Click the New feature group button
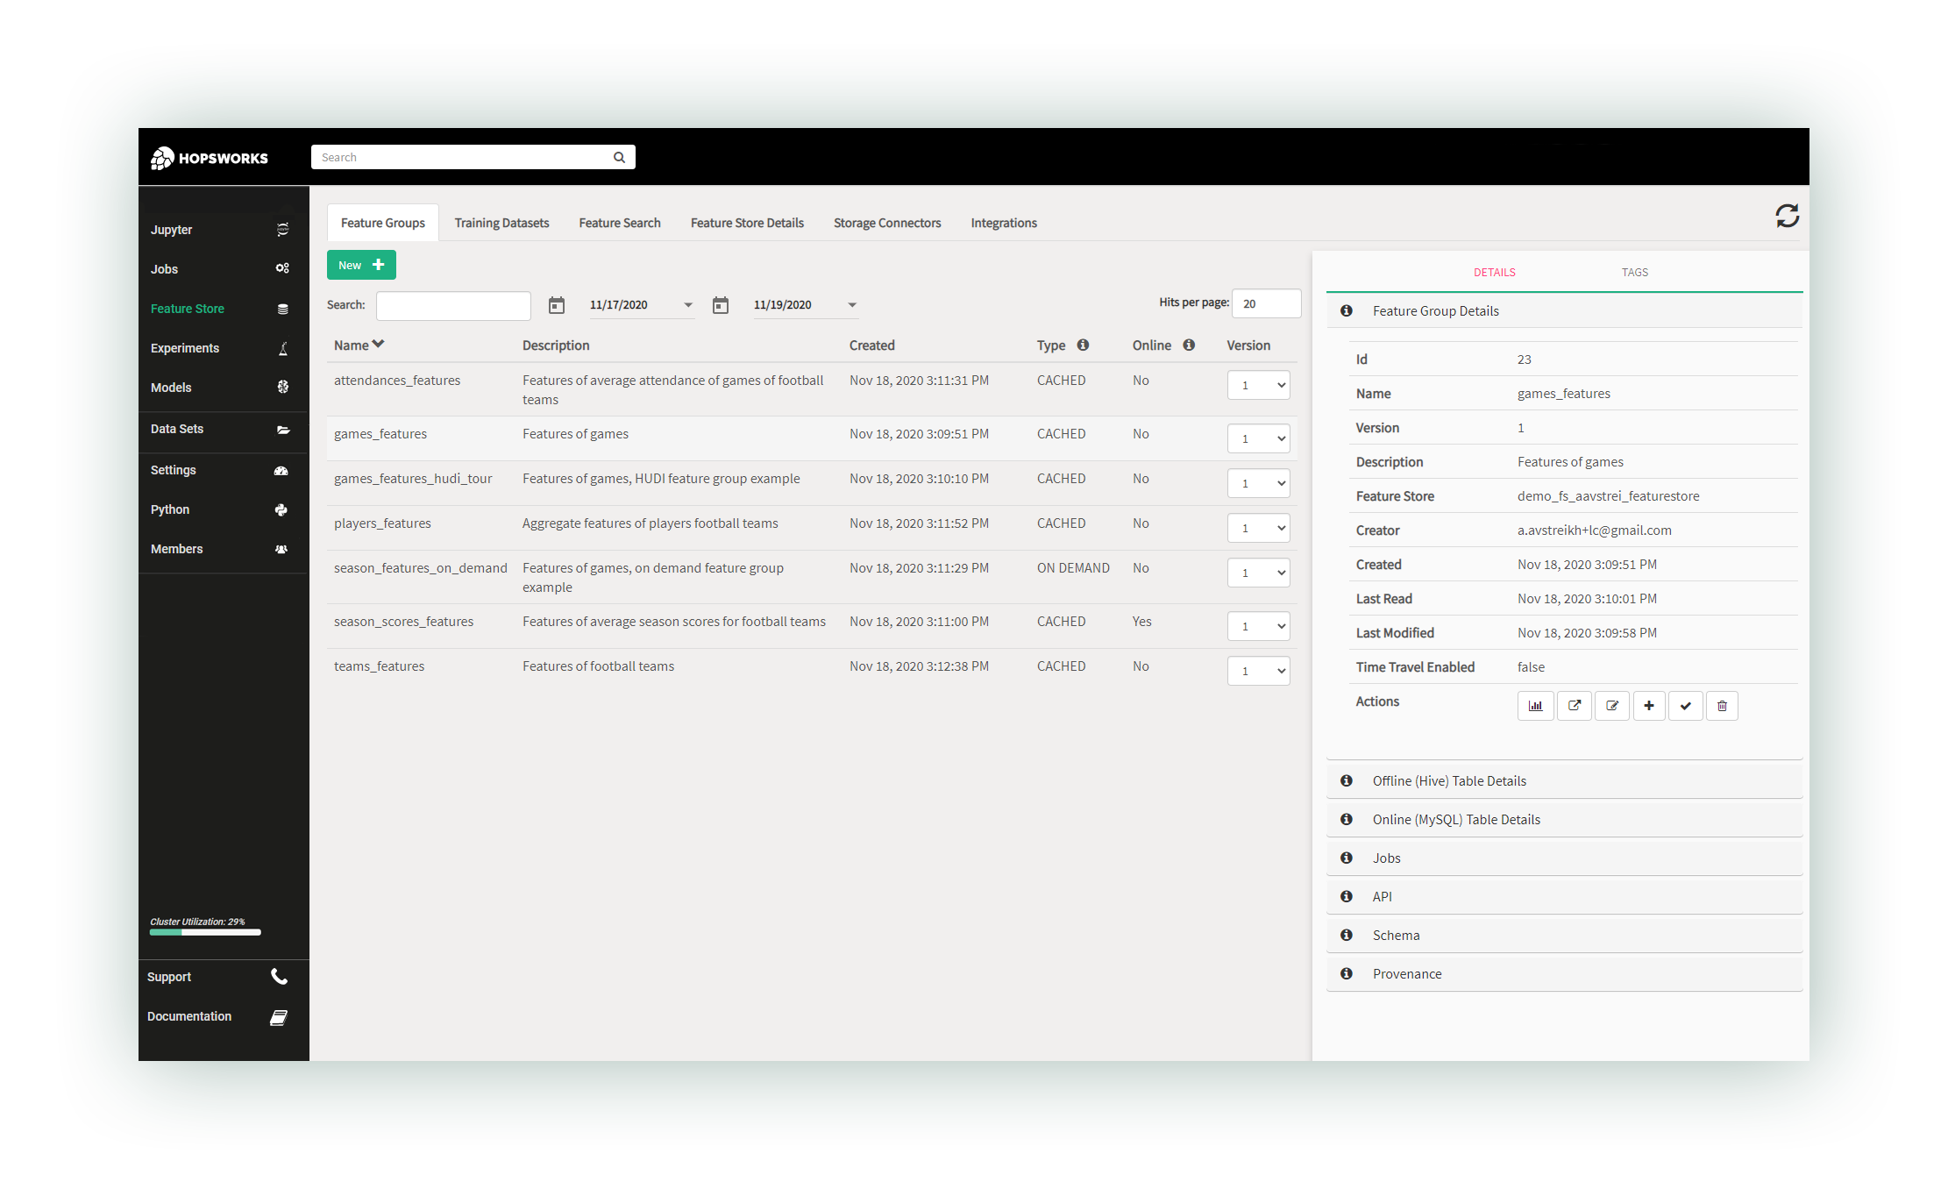Image resolution: width=1948 pixels, height=1189 pixels. (x=360, y=264)
